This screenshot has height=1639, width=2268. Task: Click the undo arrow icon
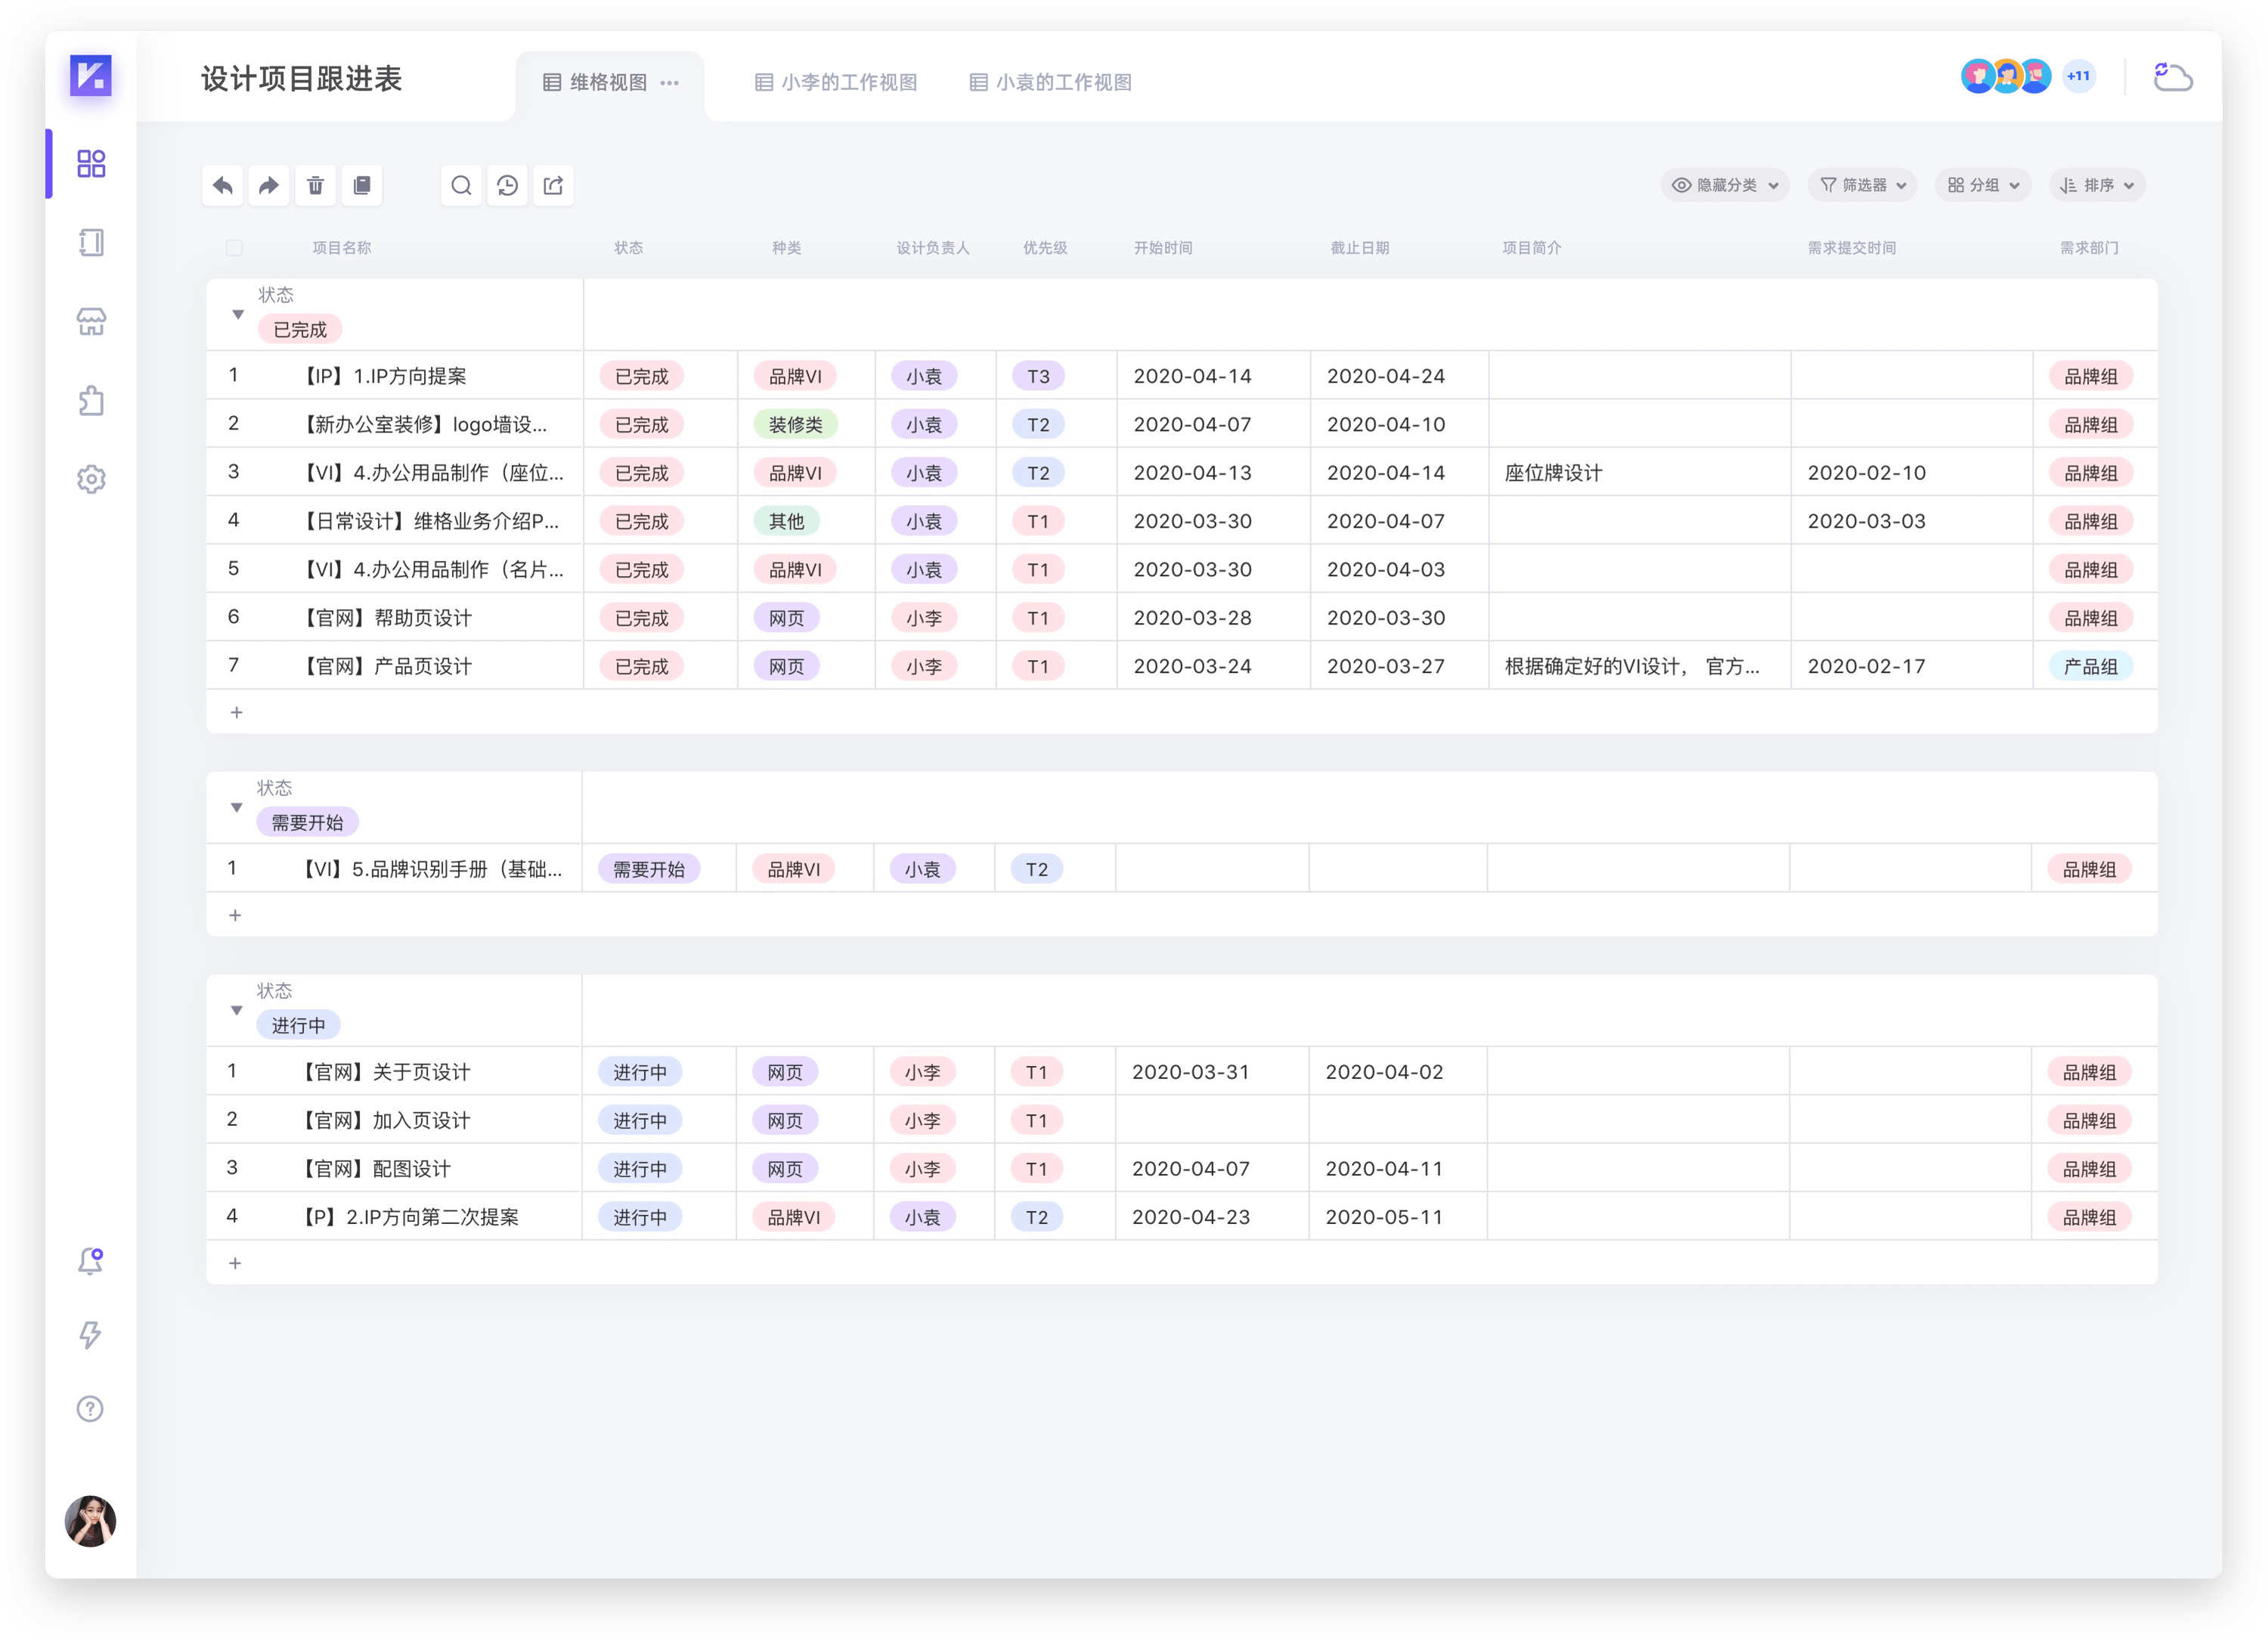coord(223,185)
